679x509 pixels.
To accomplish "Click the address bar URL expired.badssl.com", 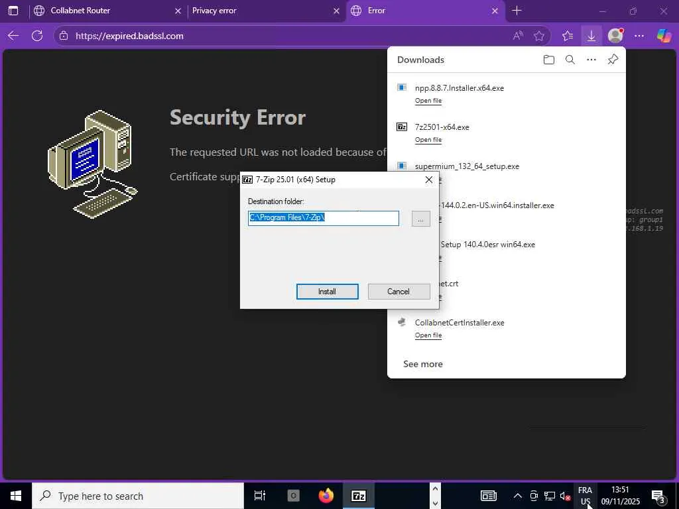I will (x=129, y=36).
